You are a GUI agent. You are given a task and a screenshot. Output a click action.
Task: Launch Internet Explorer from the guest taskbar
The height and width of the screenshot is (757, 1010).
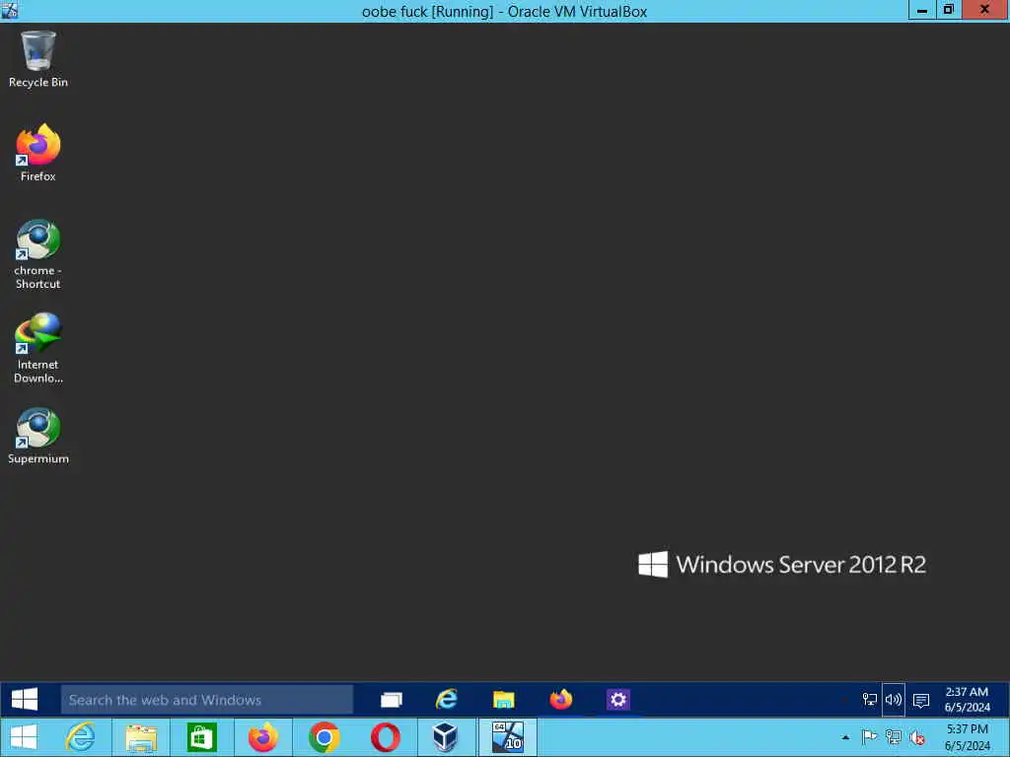(x=447, y=700)
